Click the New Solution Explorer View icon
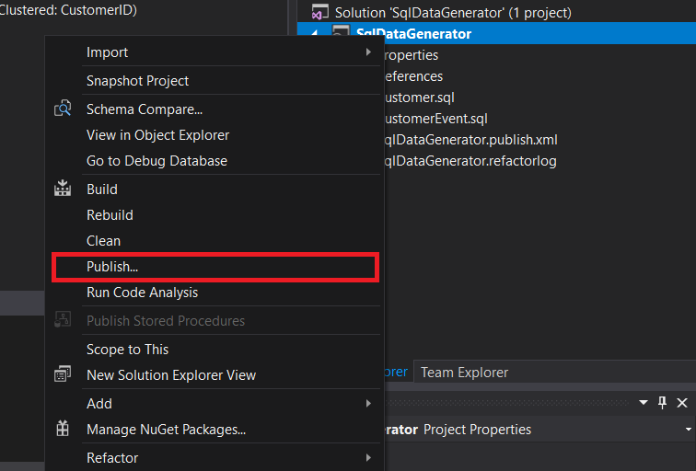 (x=63, y=373)
